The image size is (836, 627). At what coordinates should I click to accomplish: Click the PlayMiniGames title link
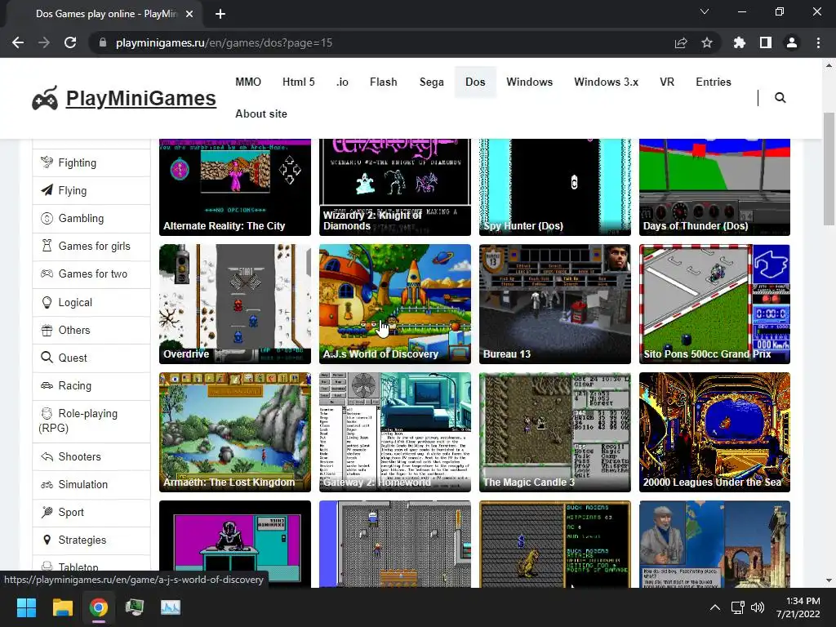[140, 99]
